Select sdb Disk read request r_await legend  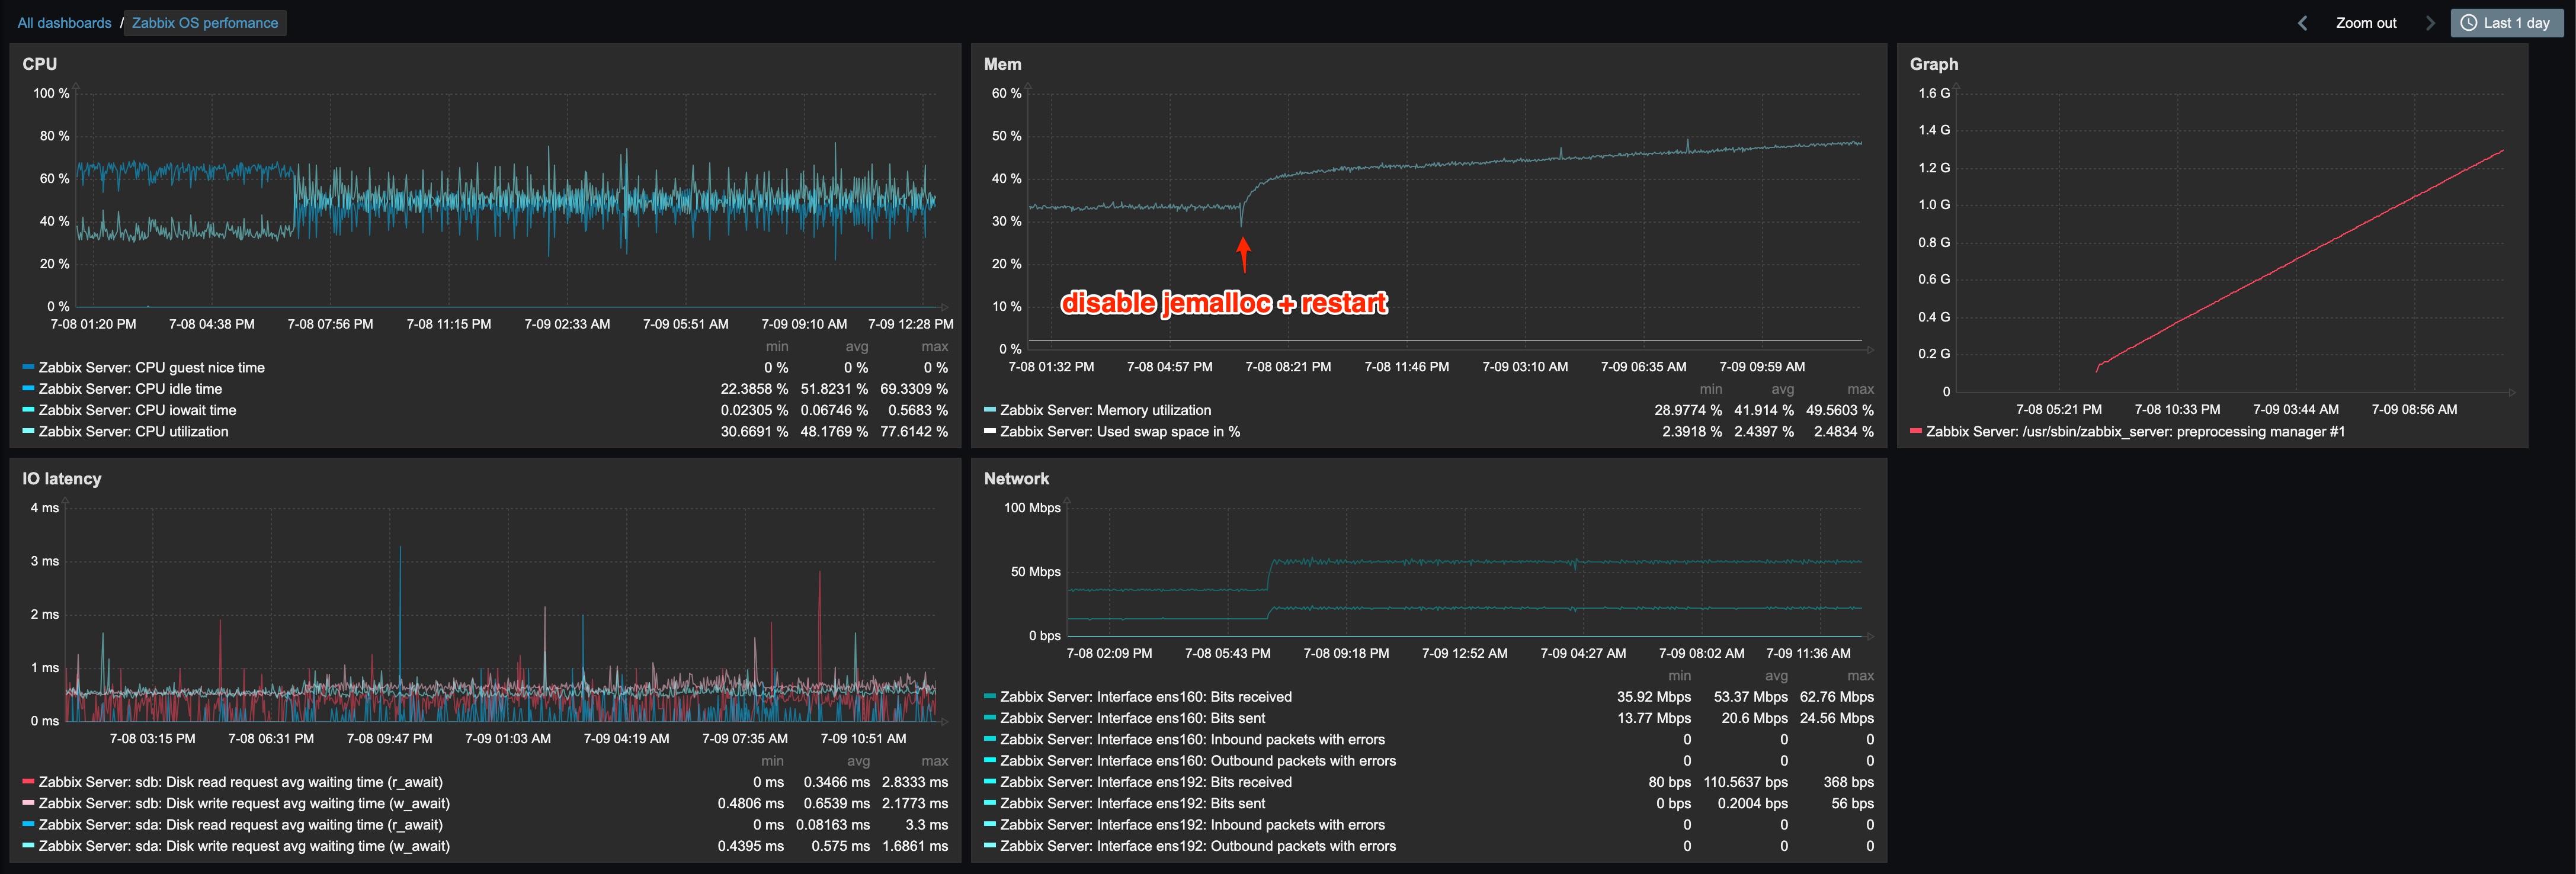[x=240, y=782]
